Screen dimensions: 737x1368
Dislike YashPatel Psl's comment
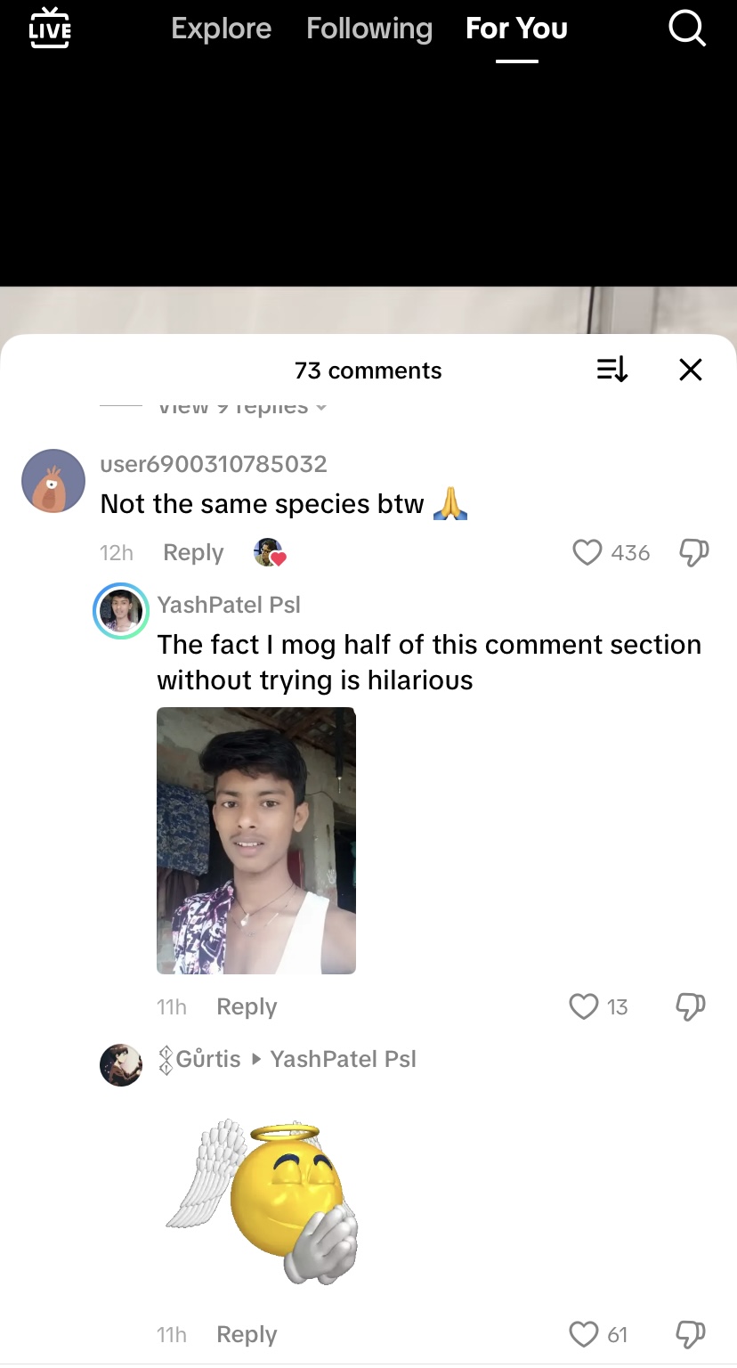(691, 1006)
